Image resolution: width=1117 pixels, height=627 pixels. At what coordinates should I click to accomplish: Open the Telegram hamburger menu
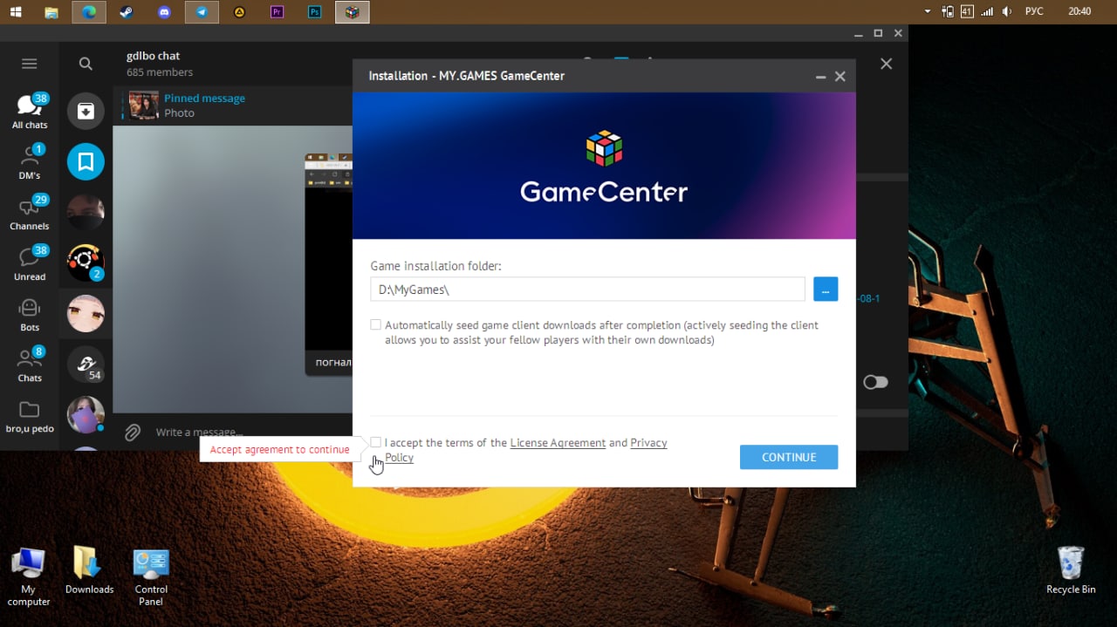click(x=29, y=64)
